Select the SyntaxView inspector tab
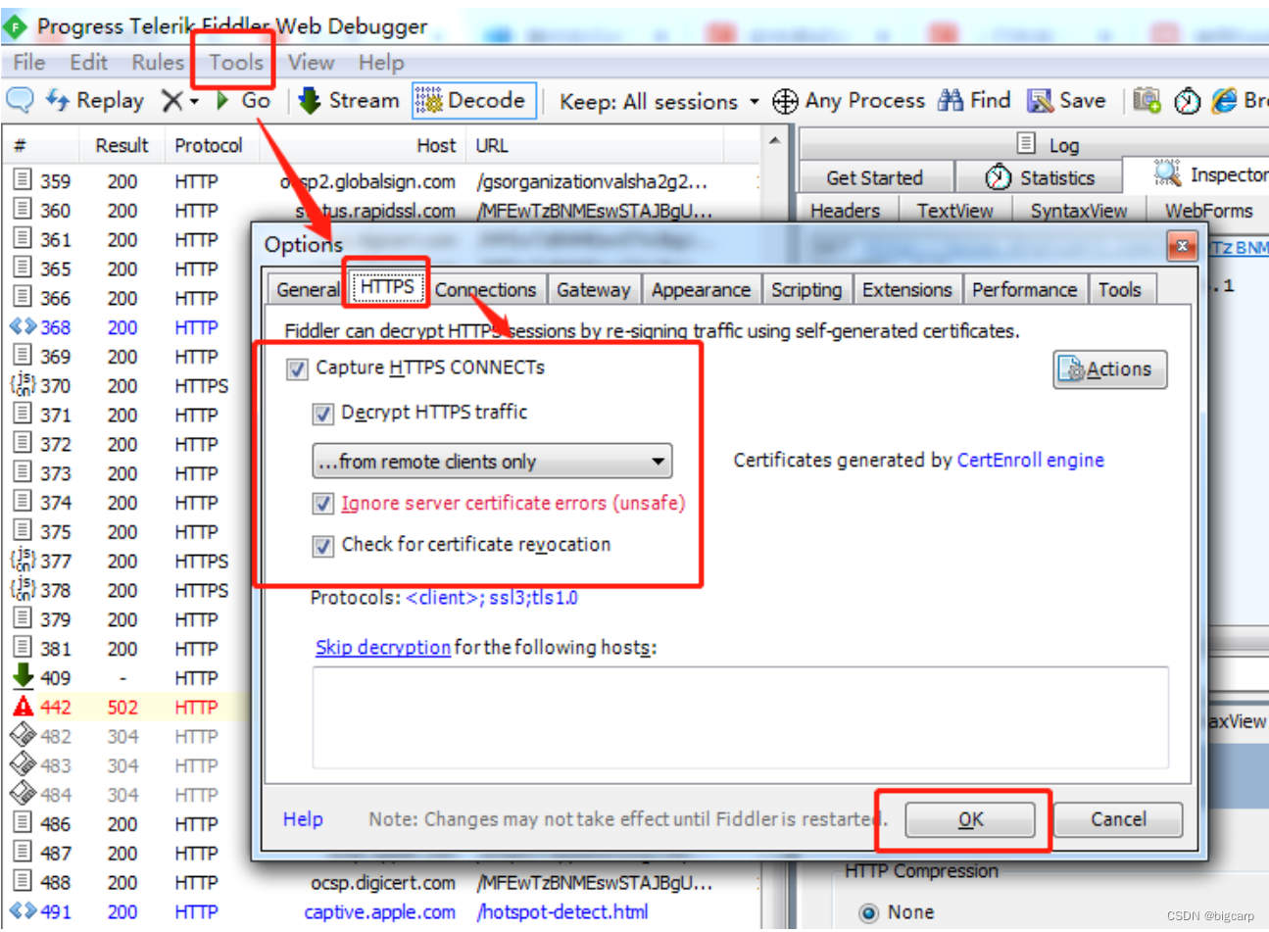 pyautogui.click(x=1079, y=211)
